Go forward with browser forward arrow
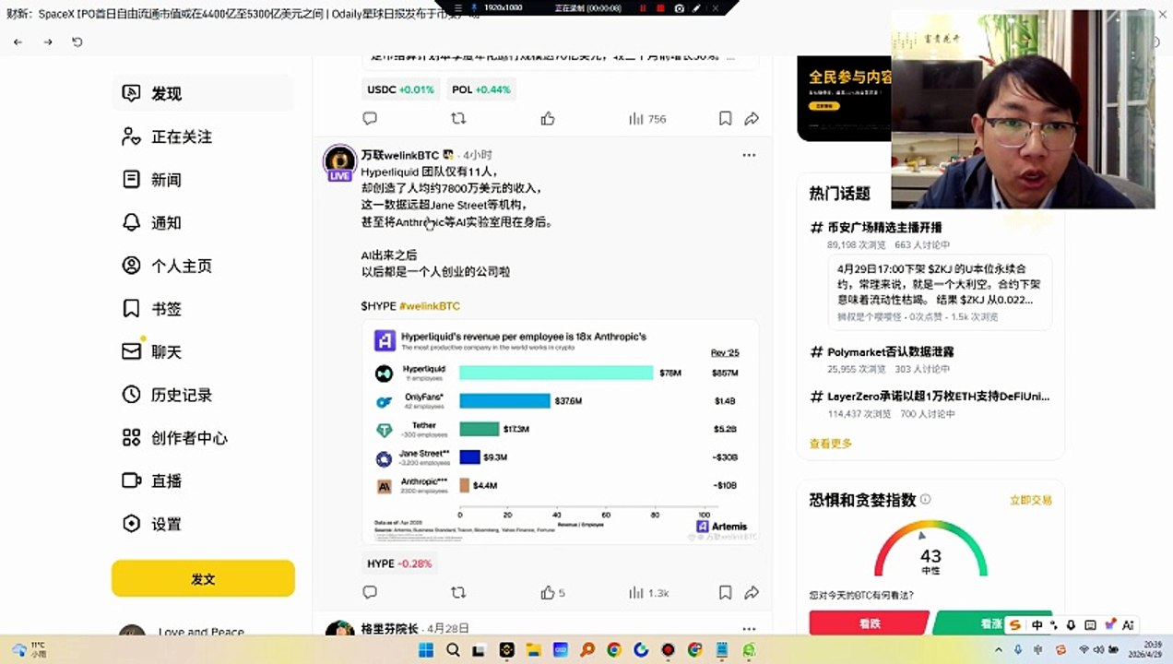This screenshot has height=664, width=1173. 48,42
